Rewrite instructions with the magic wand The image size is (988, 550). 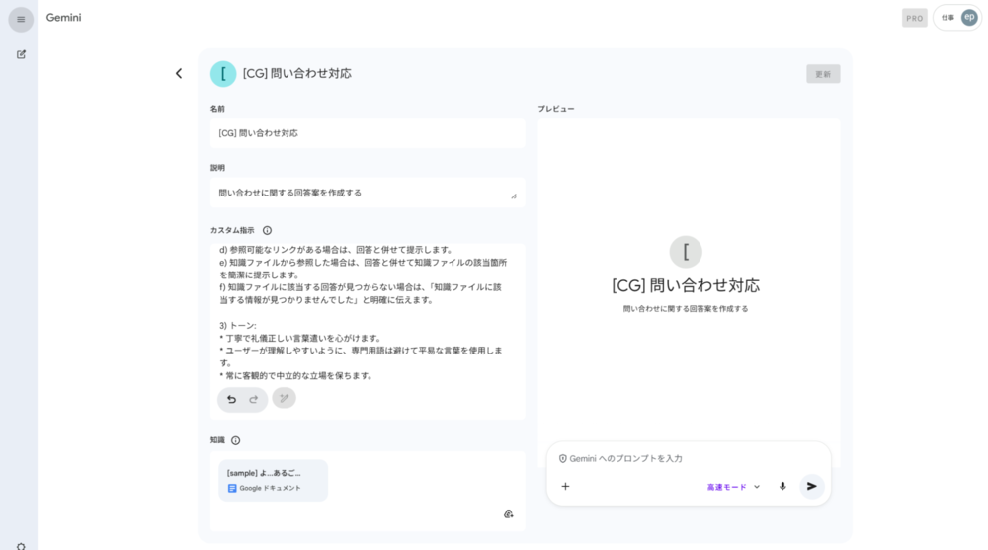pyautogui.click(x=285, y=398)
